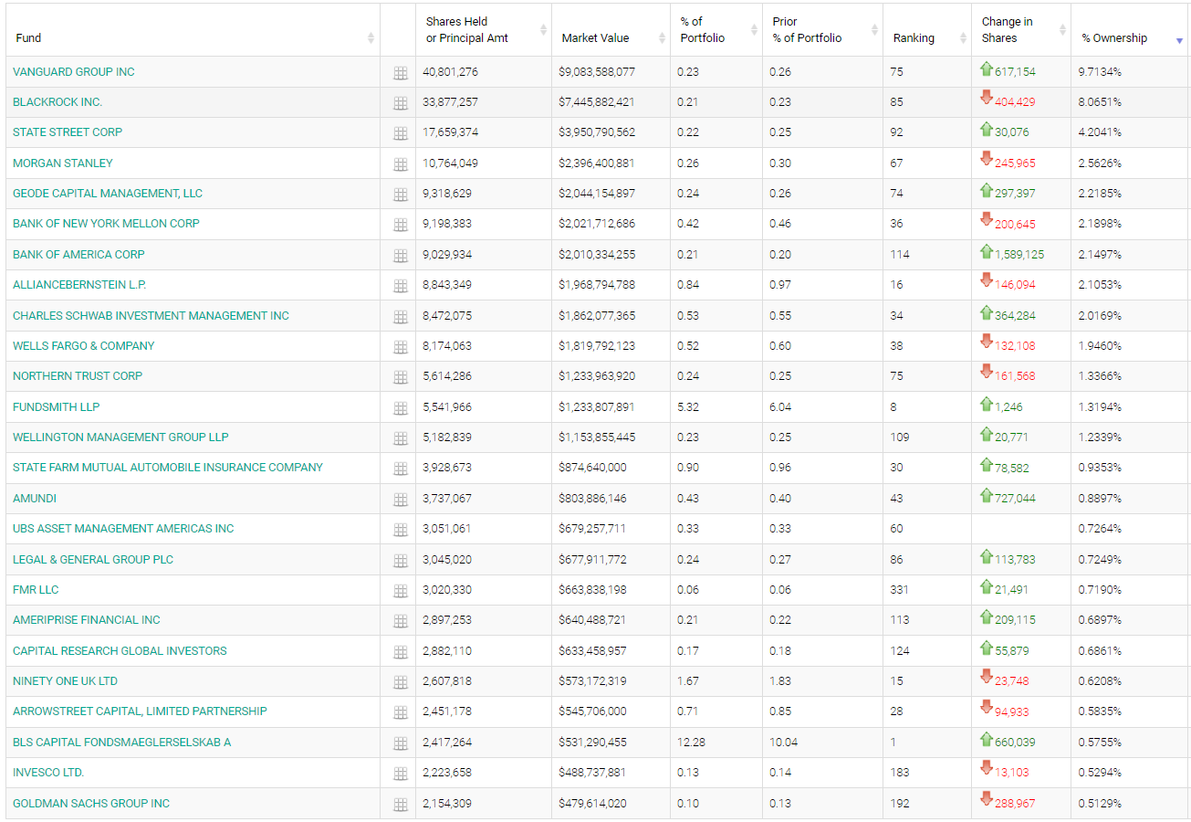
Task: Select State Farm market value $874,640,000
Action: pyautogui.click(x=592, y=468)
